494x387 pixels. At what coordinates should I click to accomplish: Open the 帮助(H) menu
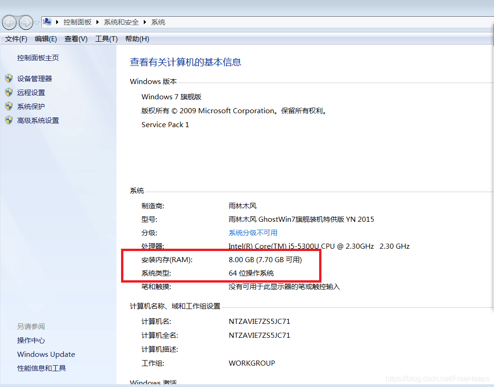(x=137, y=39)
